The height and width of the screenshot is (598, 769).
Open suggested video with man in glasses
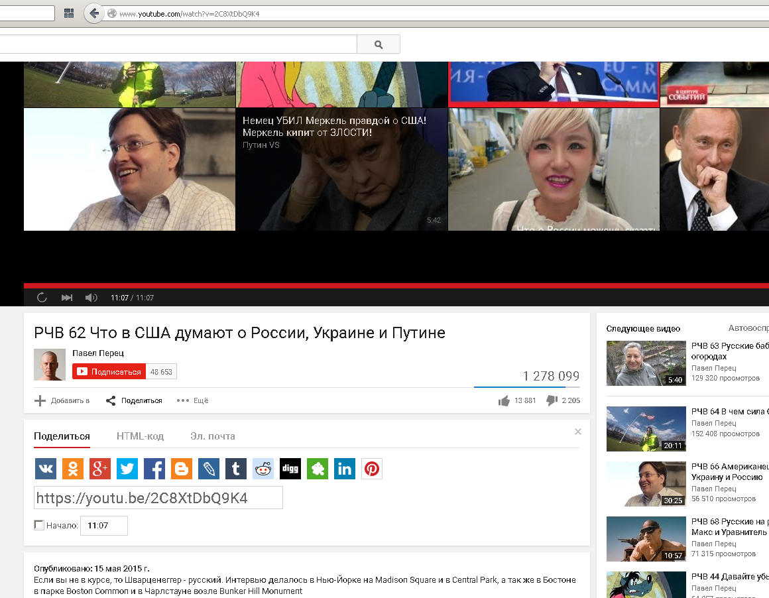click(129, 169)
